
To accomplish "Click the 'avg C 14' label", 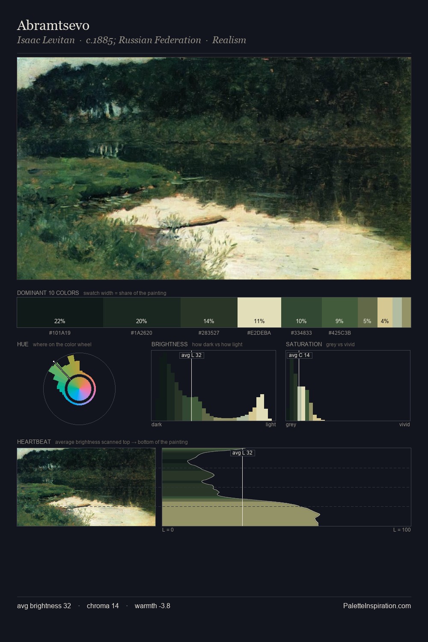I will (x=299, y=355).
